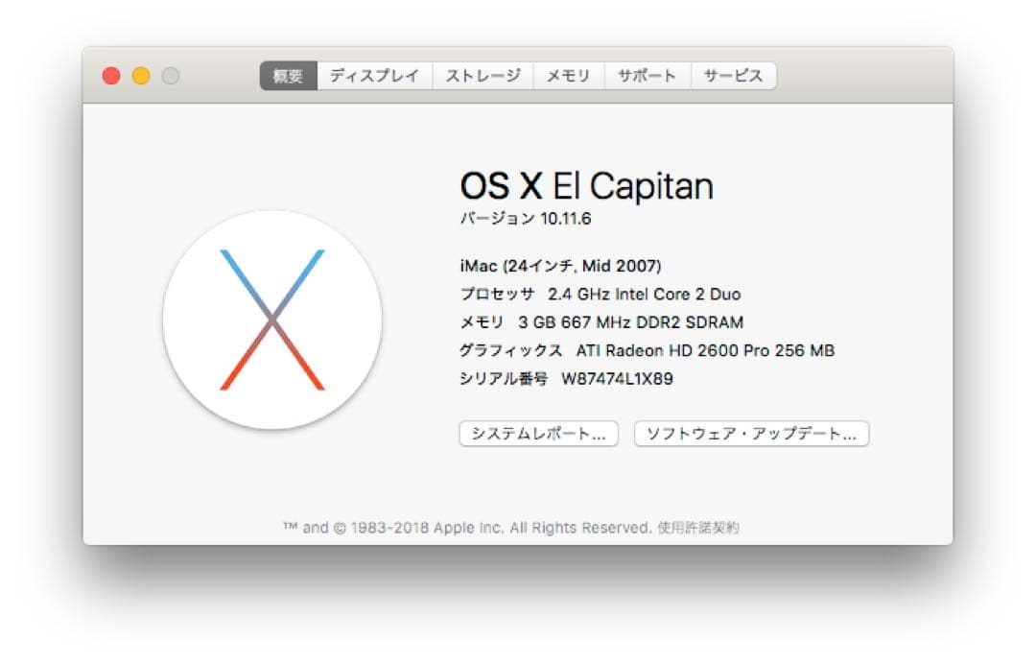Click the メモリ 3 GB SDRAM line

coord(601,322)
